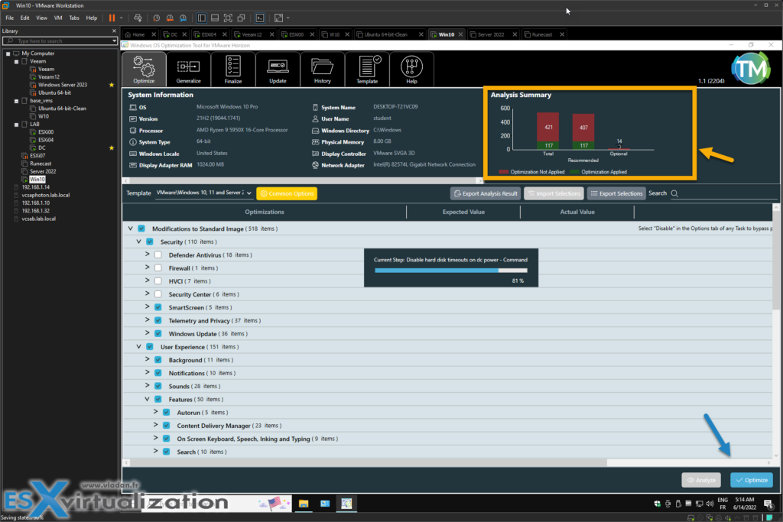
Task: Disable the Firewall optimization checkbox
Action: (x=159, y=267)
